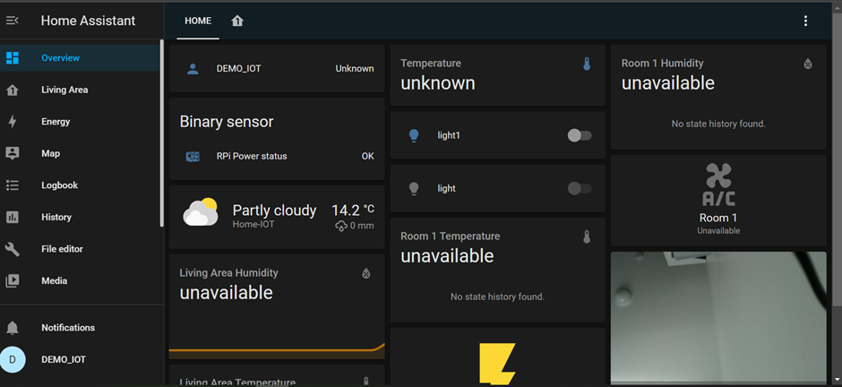This screenshot has width=842, height=387.
Task: Click the Living Area Humidity graph line
Action: tap(277, 349)
